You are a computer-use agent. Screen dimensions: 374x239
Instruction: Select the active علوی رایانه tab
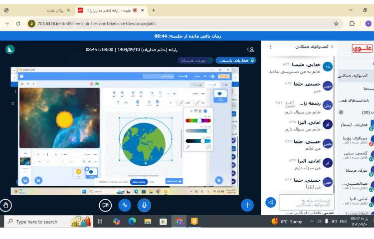coord(109,10)
